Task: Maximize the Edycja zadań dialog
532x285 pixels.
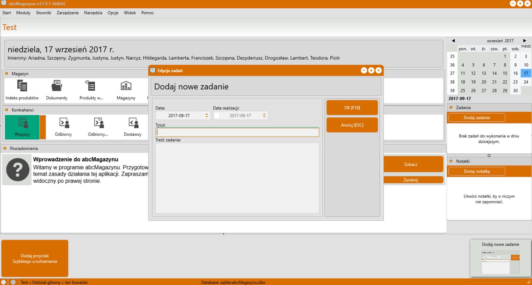Action: click(371, 70)
